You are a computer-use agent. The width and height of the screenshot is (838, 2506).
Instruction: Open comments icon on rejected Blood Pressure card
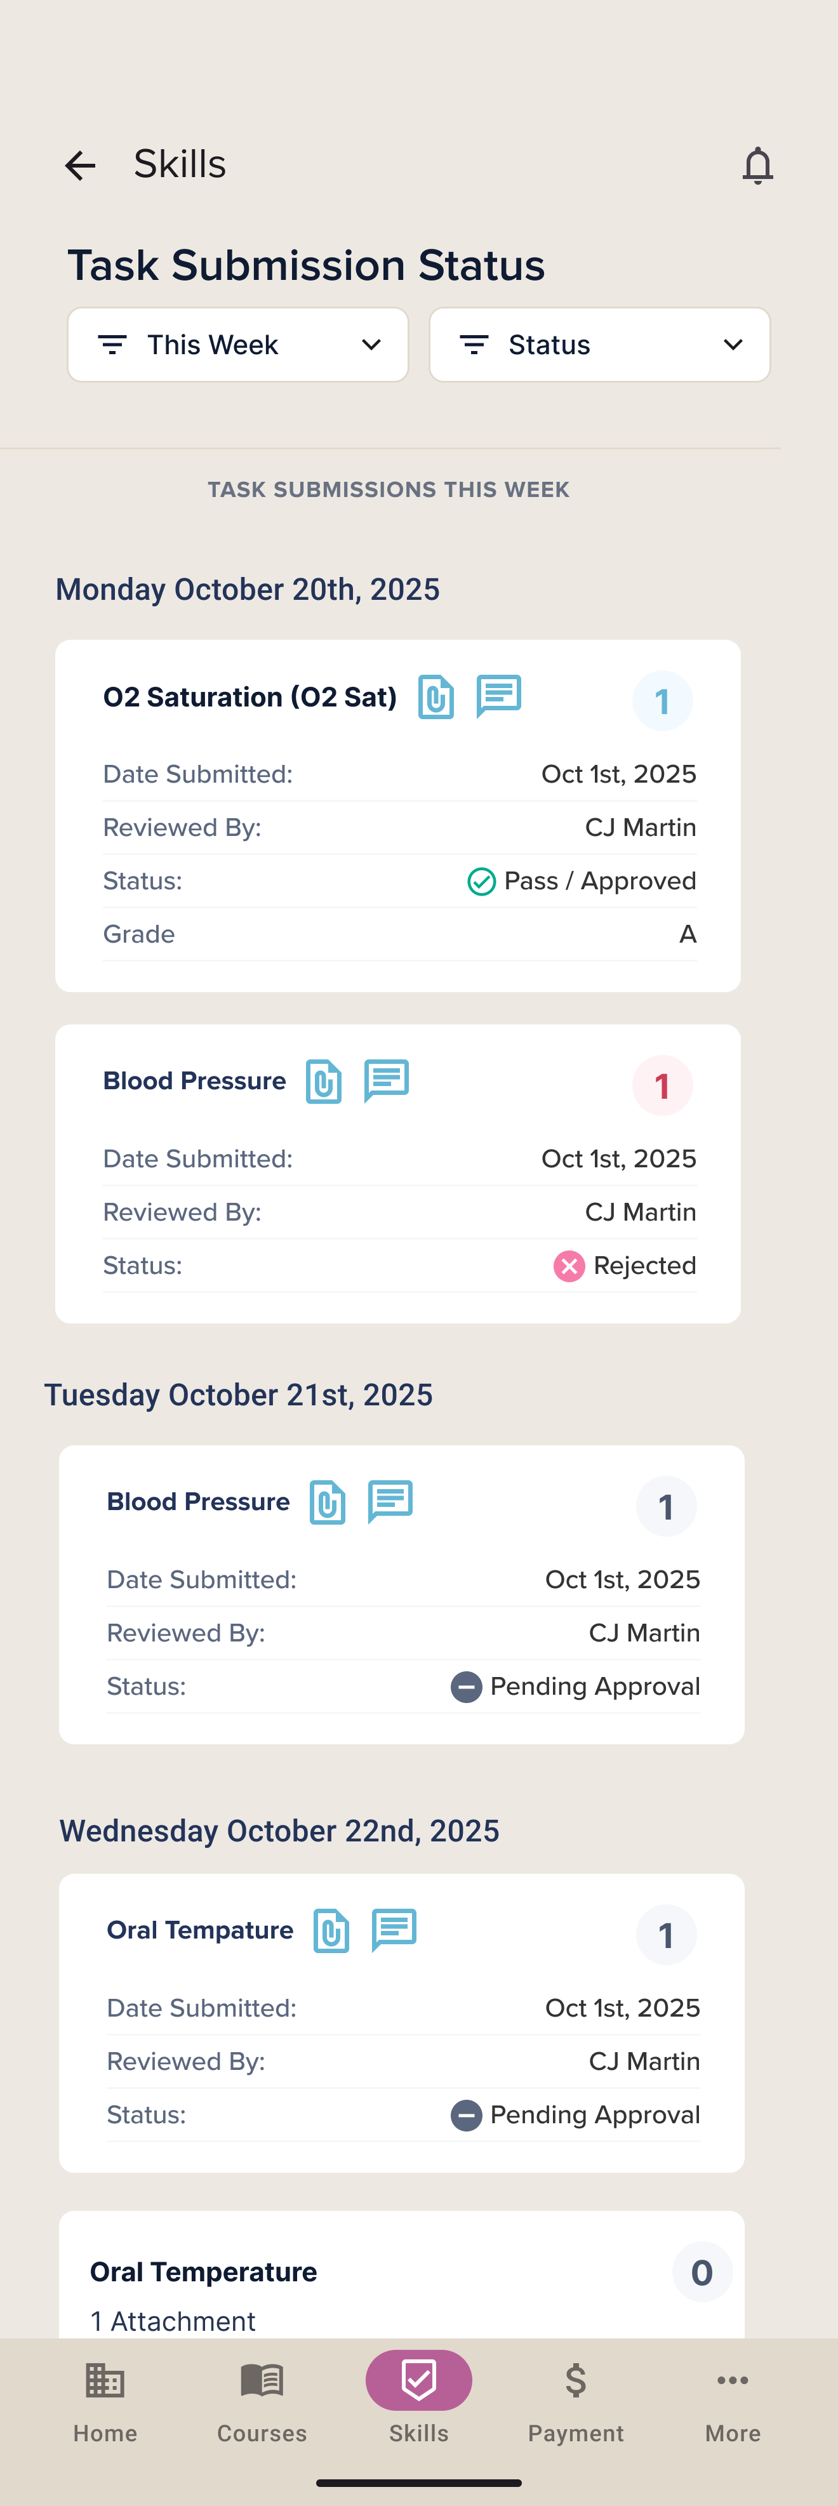click(387, 1080)
